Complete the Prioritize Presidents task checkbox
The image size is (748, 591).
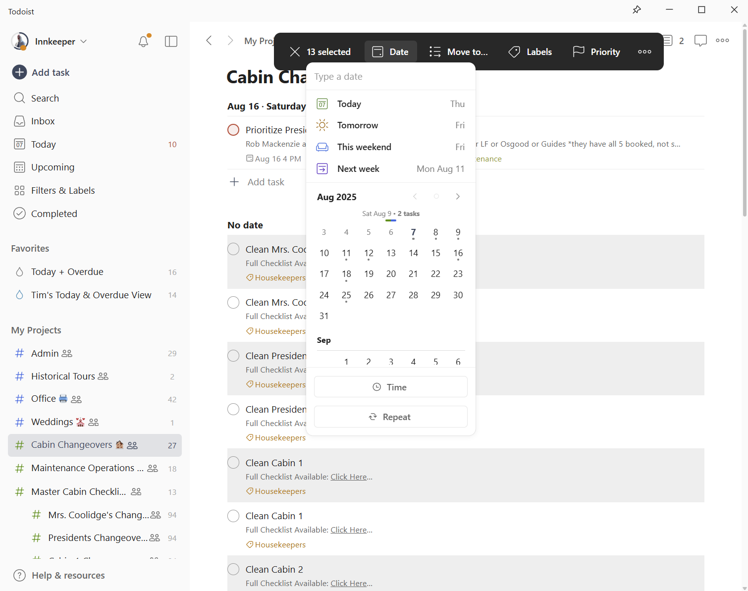(233, 130)
